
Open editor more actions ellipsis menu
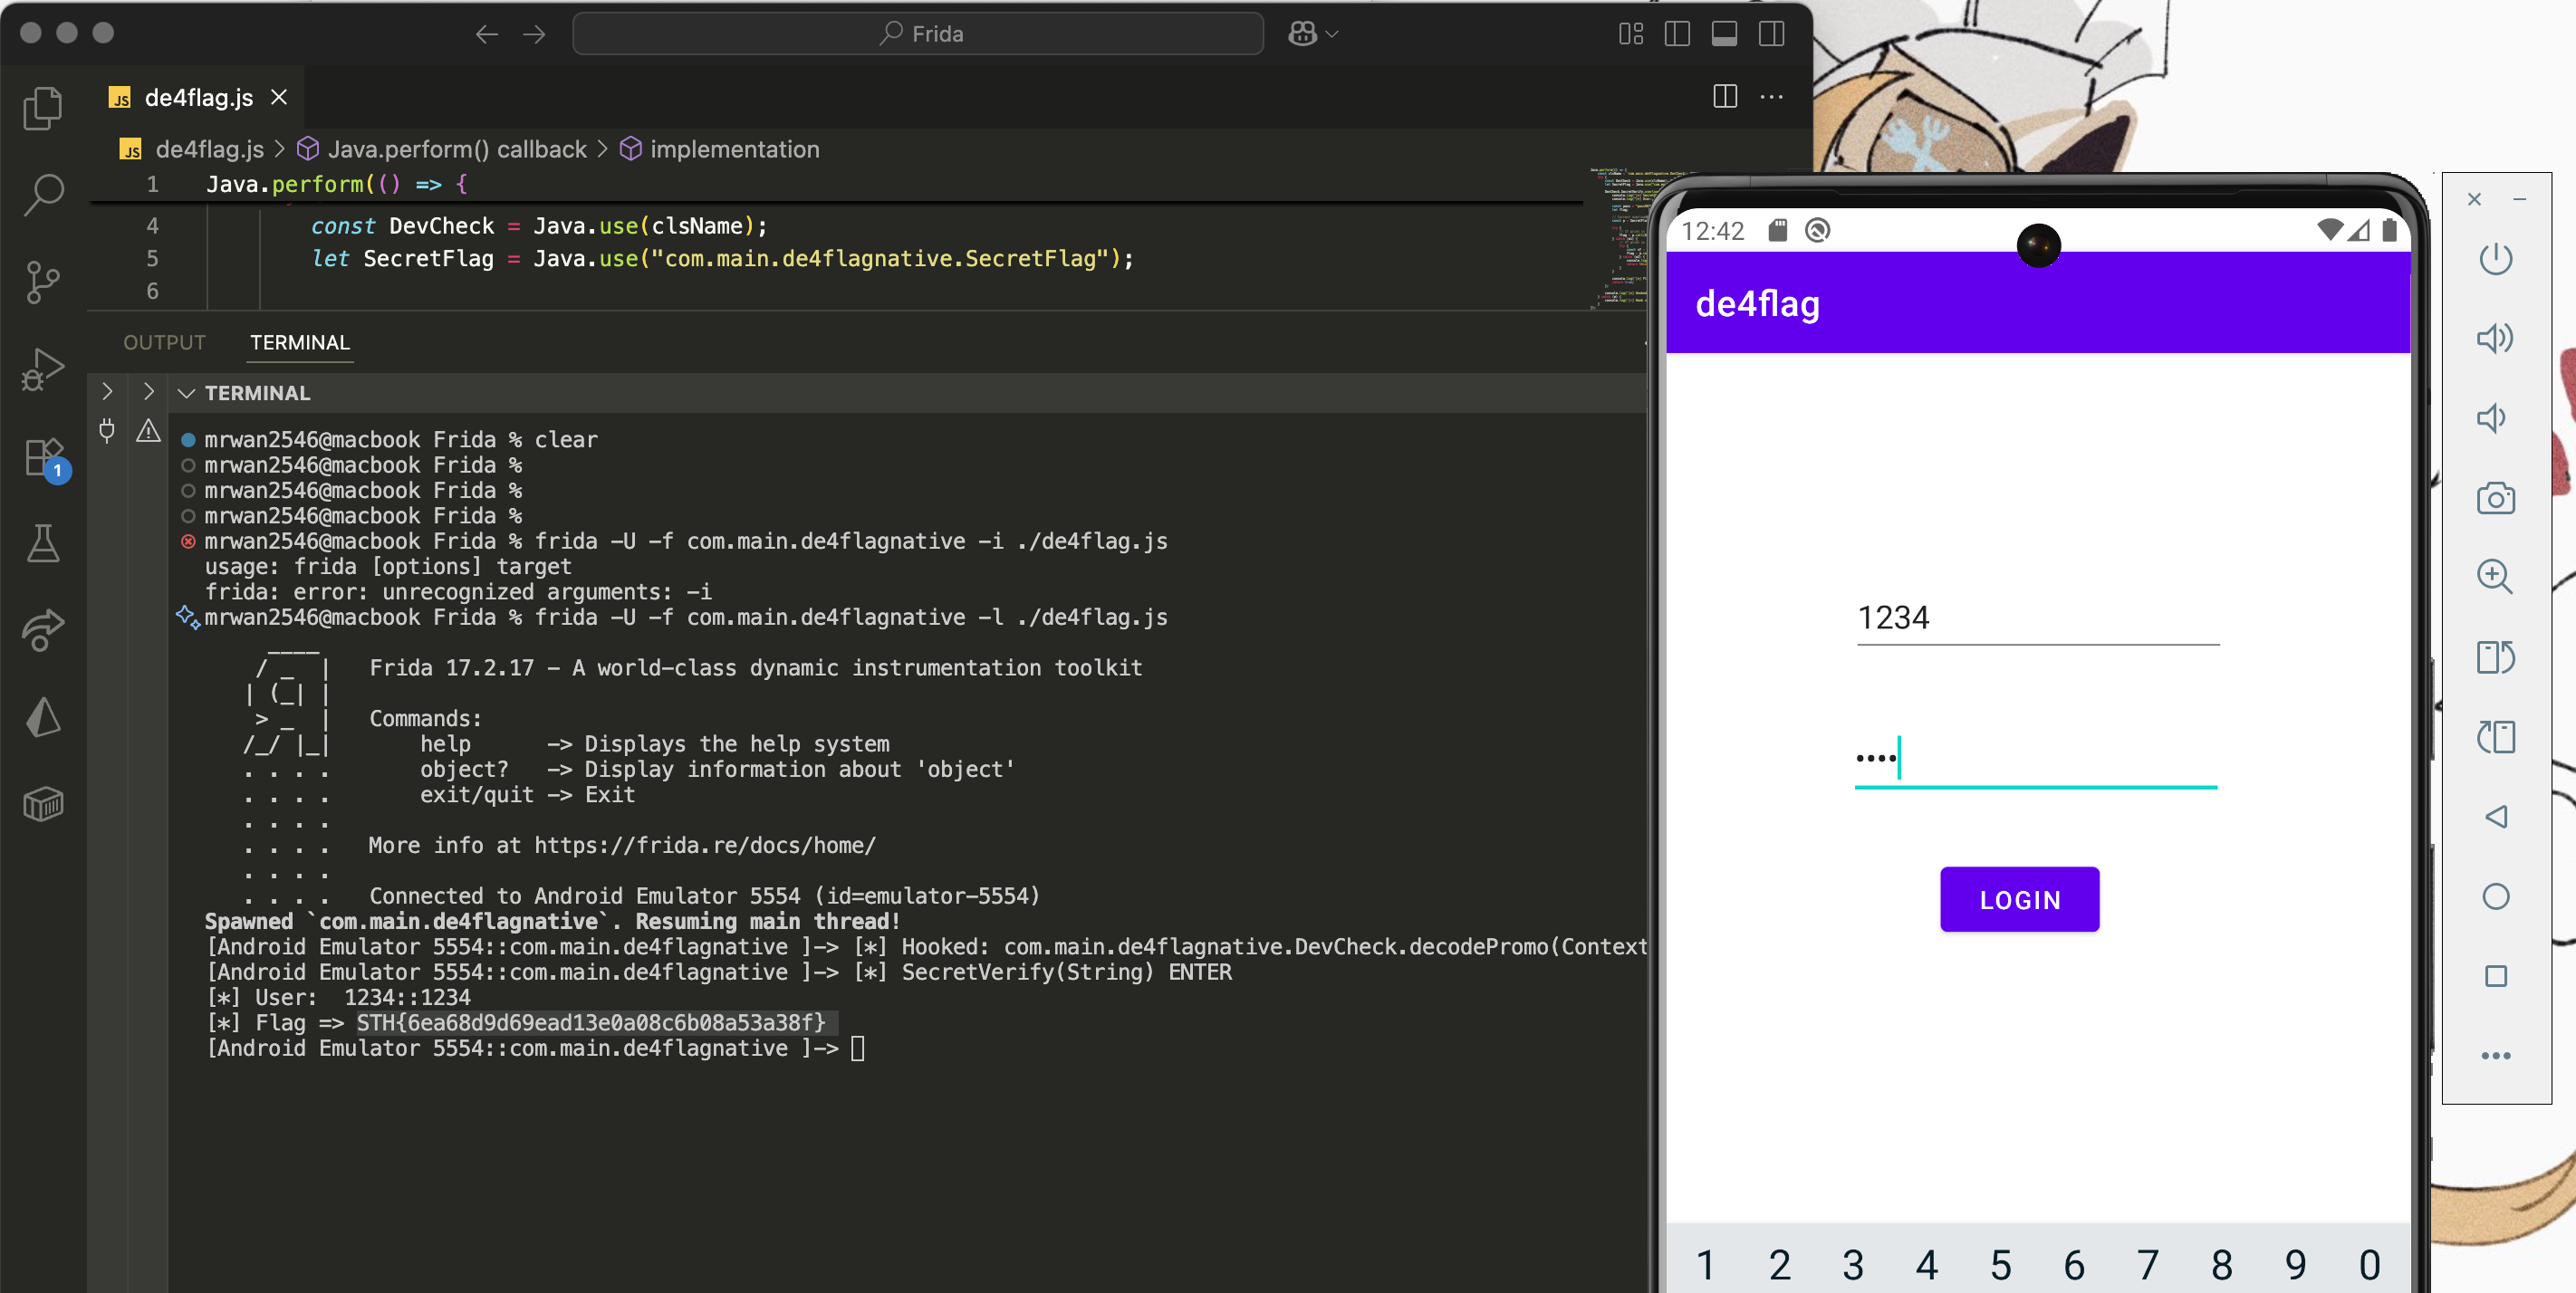point(1771,97)
